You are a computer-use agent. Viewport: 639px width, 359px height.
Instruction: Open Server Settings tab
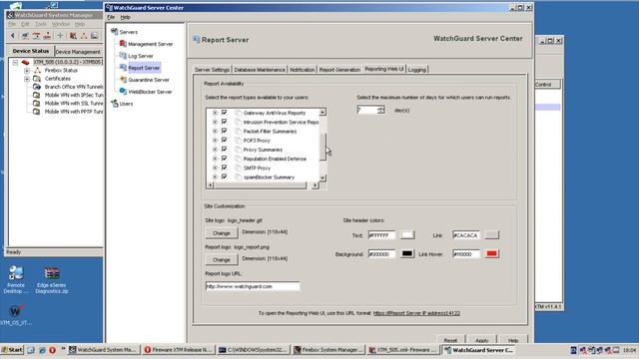point(212,70)
